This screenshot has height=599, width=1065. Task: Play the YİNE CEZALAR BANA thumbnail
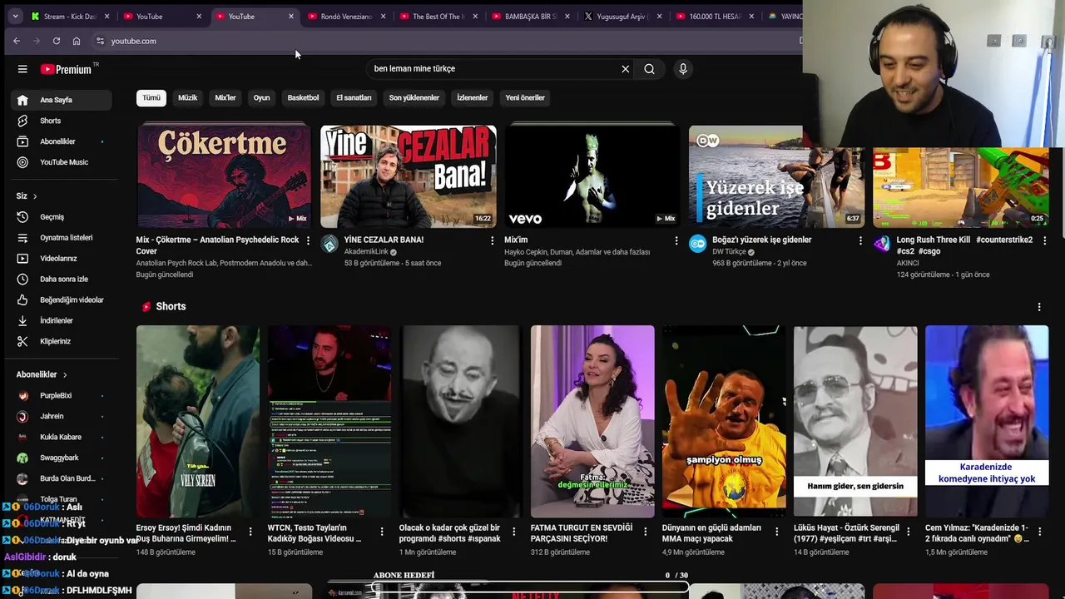[x=409, y=176]
